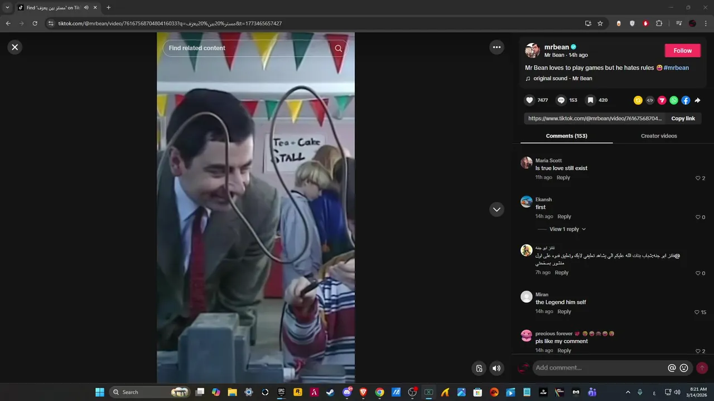Like precious forever's comment heart
The height and width of the screenshot is (401, 714).
(698, 351)
